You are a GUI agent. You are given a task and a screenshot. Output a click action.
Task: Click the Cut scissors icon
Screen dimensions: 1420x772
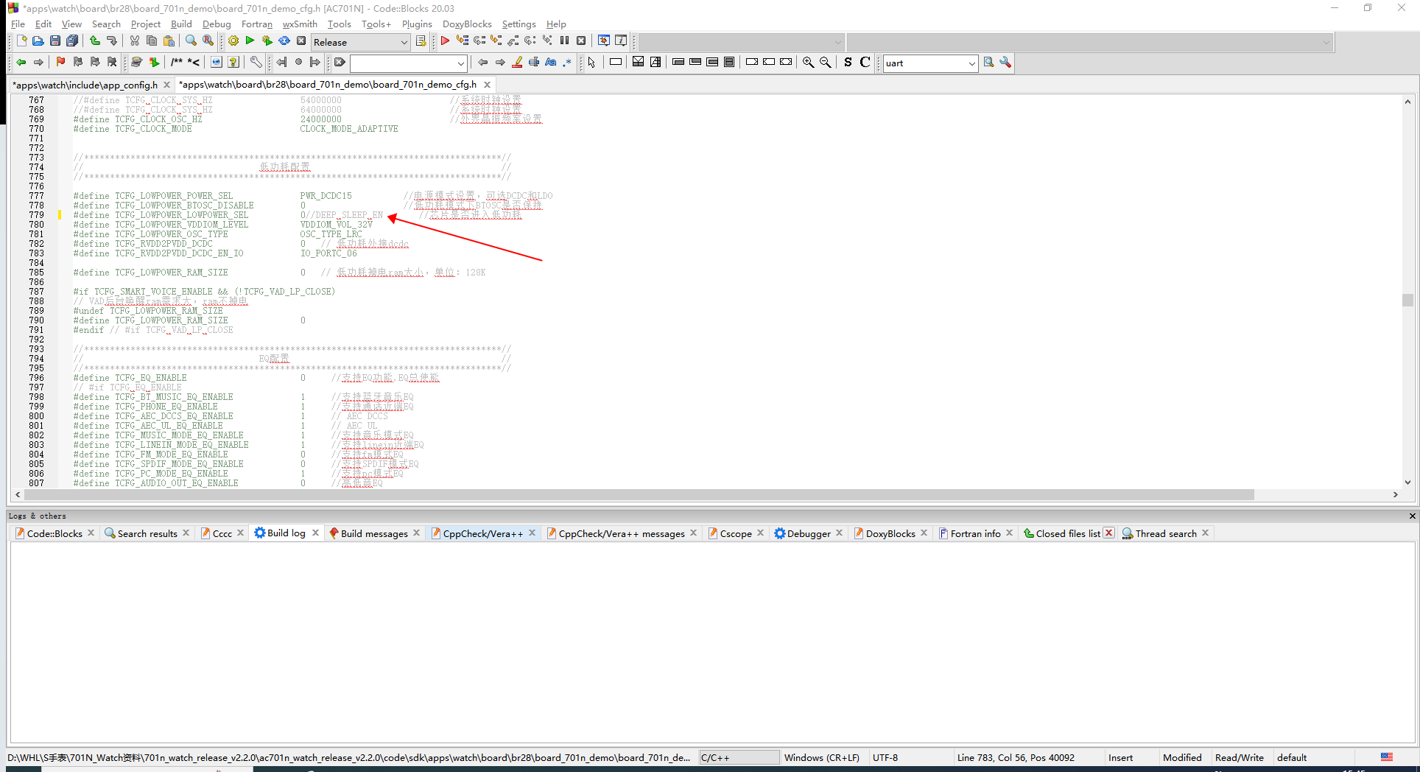point(135,41)
